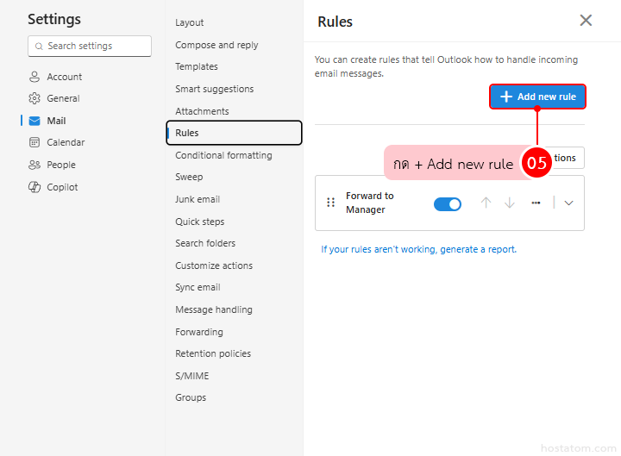This screenshot has width=621, height=456.
Task: Open Compose and reply settings
Action: (216, 45)
